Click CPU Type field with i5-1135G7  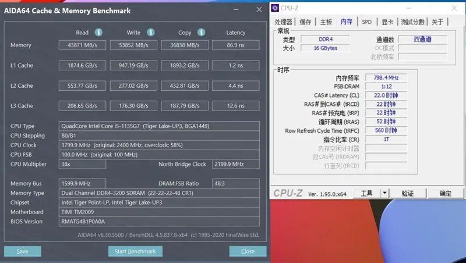pyautogui.click(x=159, y=126)
